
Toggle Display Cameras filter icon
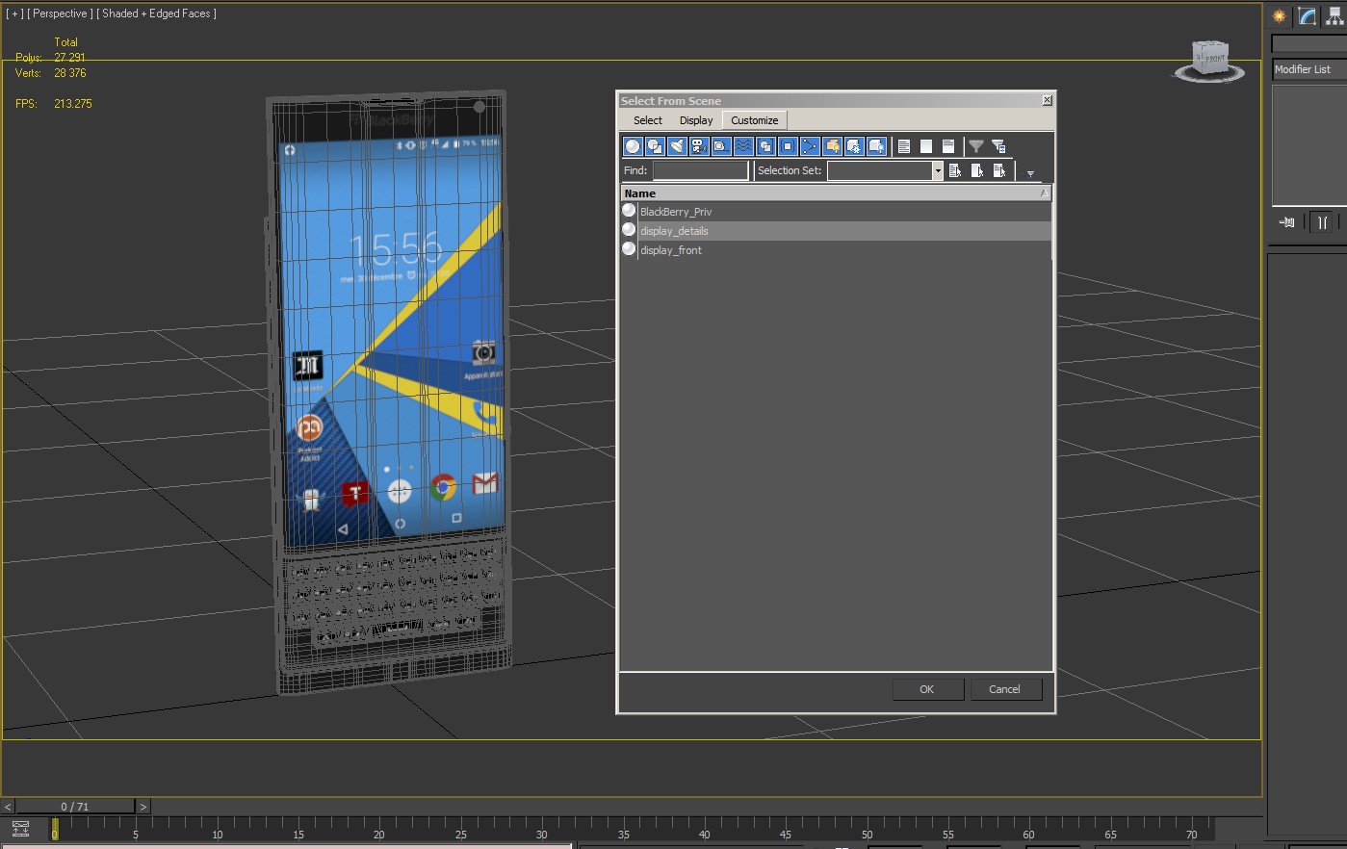pos(699,146)
